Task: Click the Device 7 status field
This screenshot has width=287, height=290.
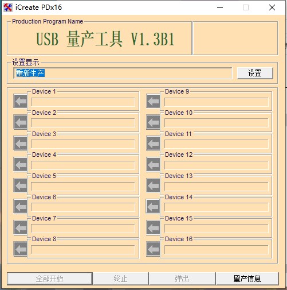Action: pyautogui.click(x=83, y=229)
